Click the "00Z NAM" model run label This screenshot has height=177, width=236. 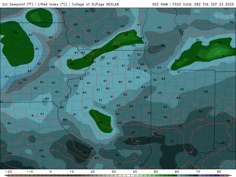(160, 4)
